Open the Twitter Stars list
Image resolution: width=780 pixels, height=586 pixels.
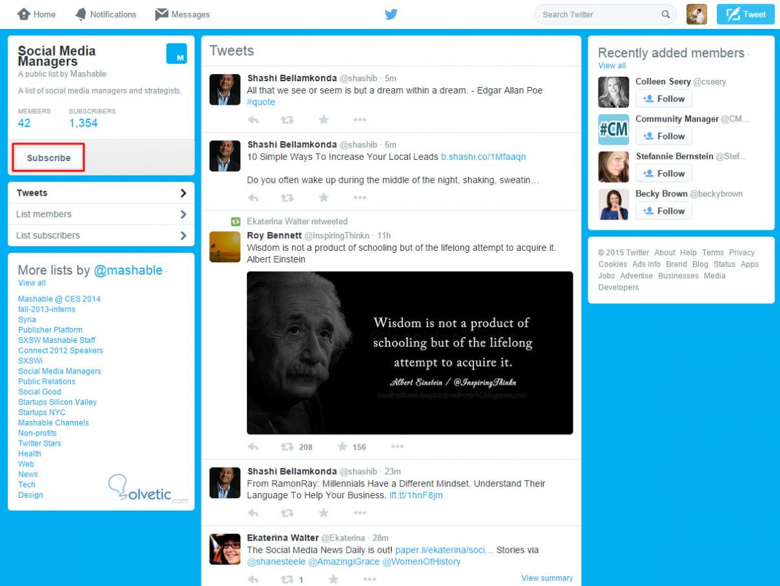pos(40,443)
